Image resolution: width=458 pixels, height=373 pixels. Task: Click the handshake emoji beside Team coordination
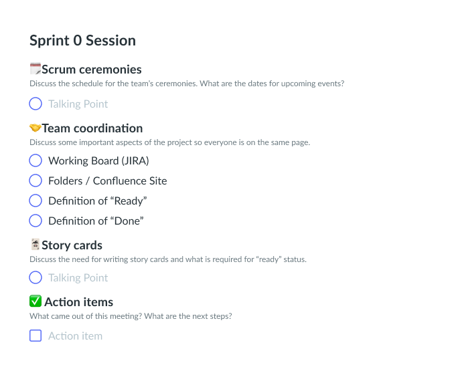coord(35,128)
